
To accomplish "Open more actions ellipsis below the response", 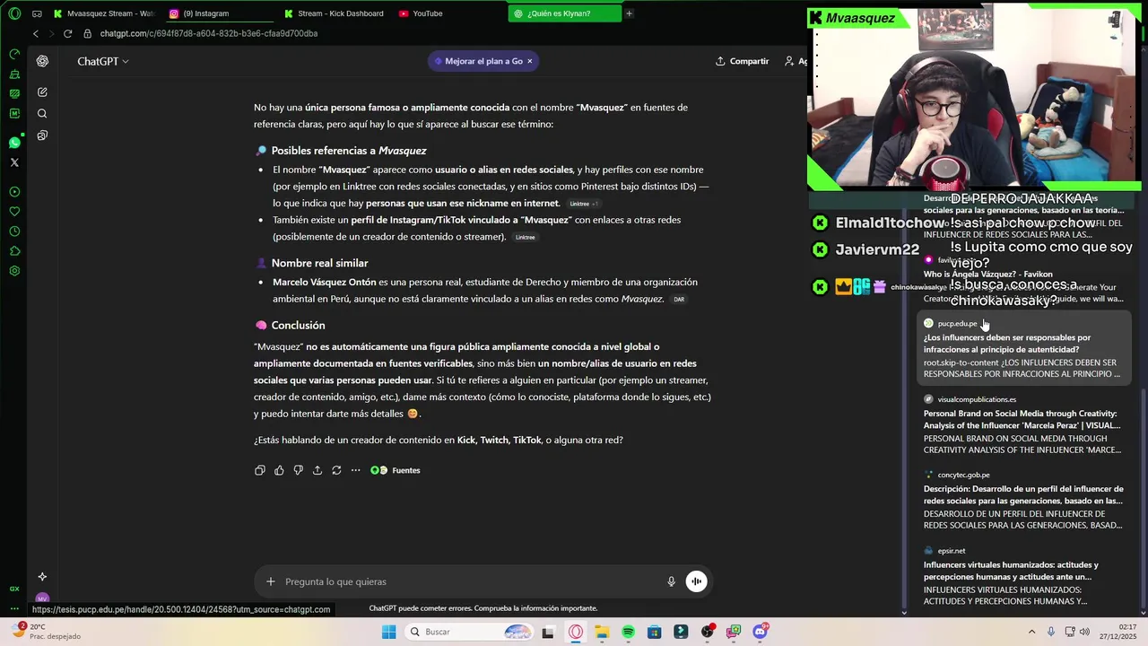I will pos(355,470).
